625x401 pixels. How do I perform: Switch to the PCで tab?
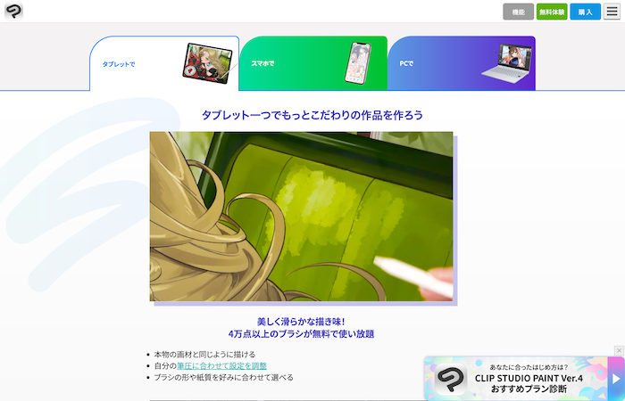[x=406, y=64]
